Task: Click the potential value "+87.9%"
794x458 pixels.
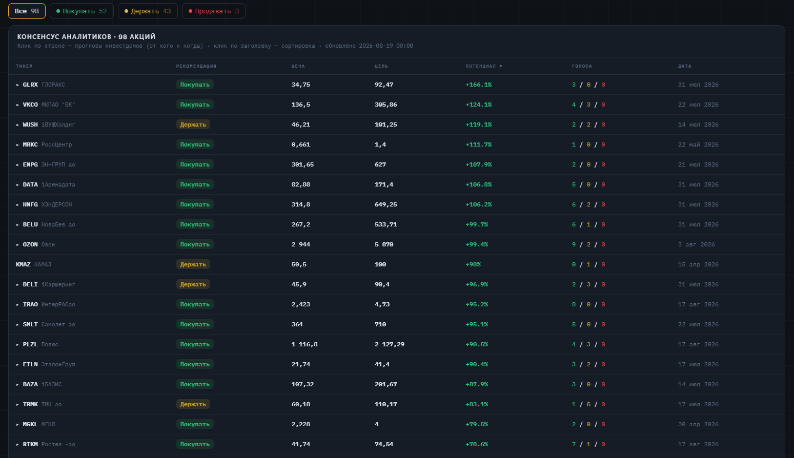Action: tap(477, 384)
